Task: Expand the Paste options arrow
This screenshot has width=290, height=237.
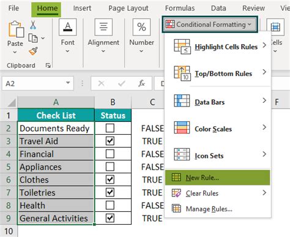Action: point(15,53)
